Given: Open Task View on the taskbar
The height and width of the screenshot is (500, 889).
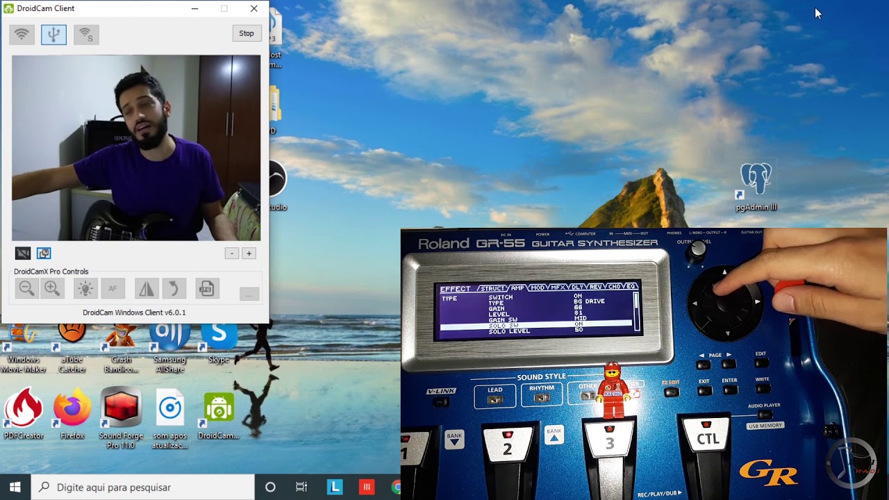Looking at the screenshot, I should click(301, 487).
